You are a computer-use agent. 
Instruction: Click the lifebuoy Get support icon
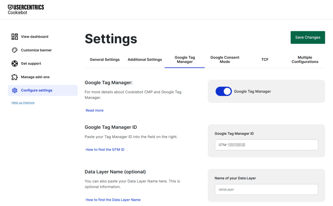15,63
